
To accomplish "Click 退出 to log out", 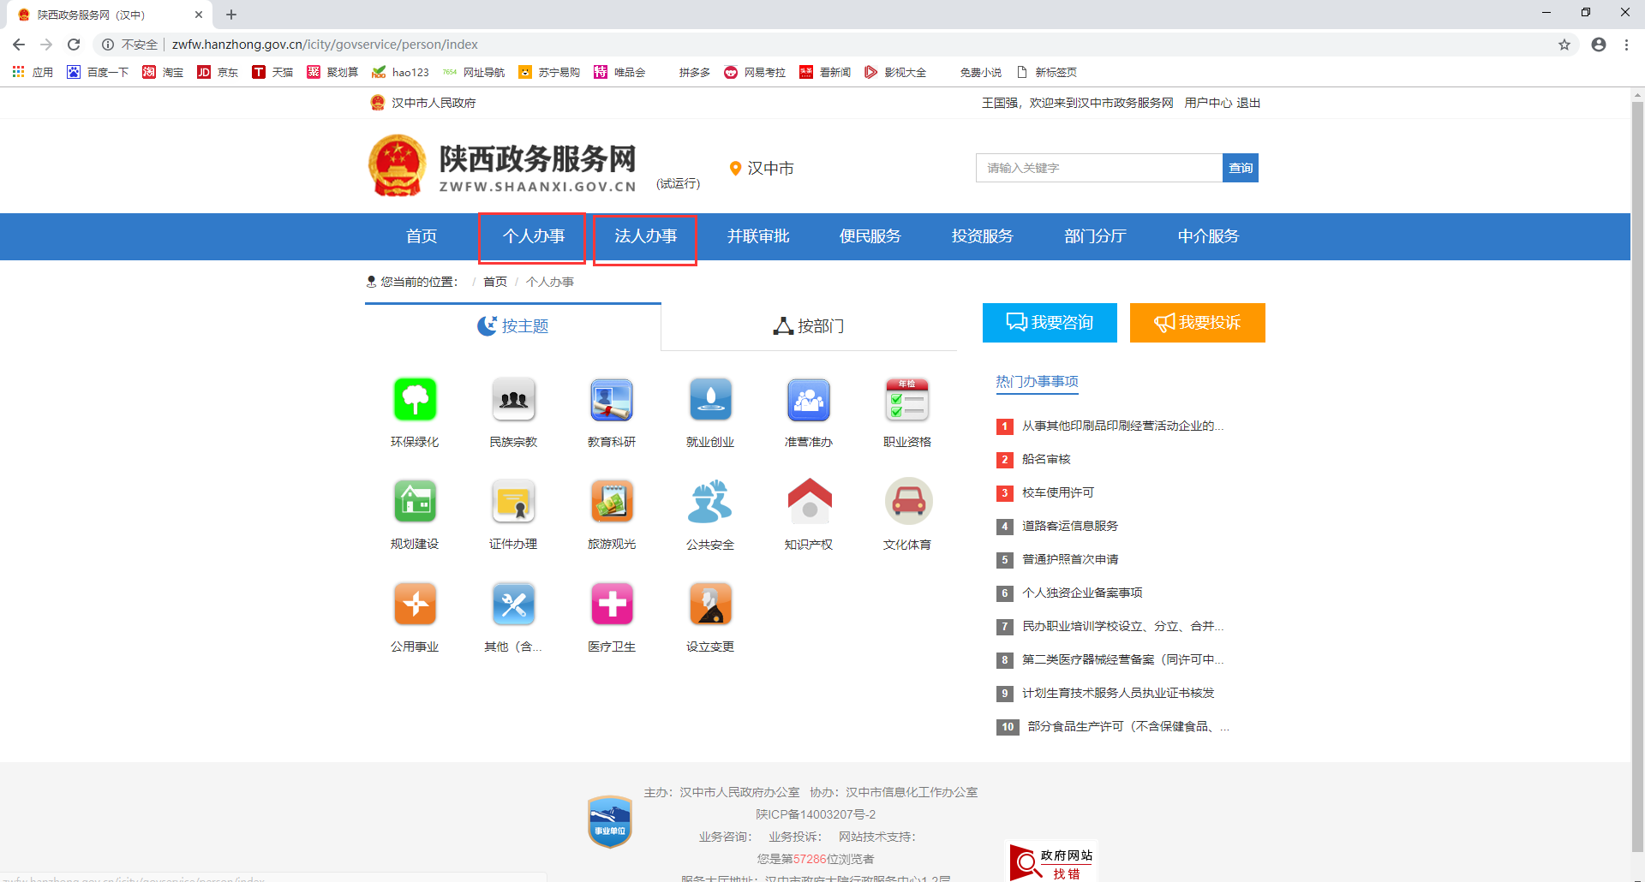I will click(x=1248, y=102).
